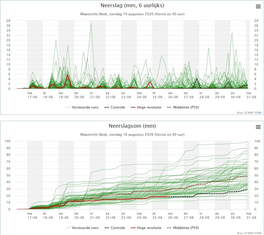Click the vr 21-08 axis label in Neerslag chart

(x=95, y=95)
